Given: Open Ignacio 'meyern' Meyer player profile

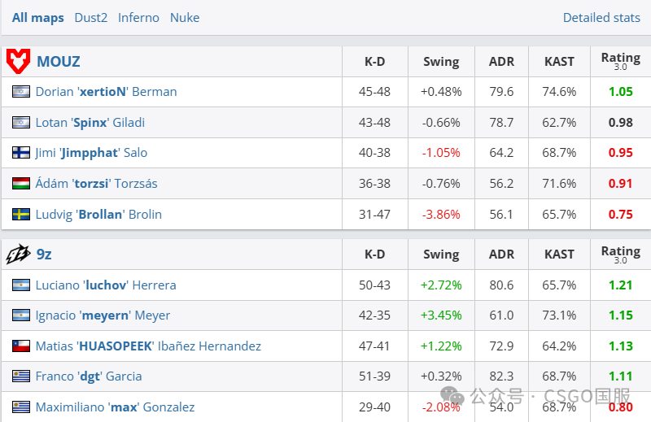Looking at the screenshot, I should [x=103, y=315].
